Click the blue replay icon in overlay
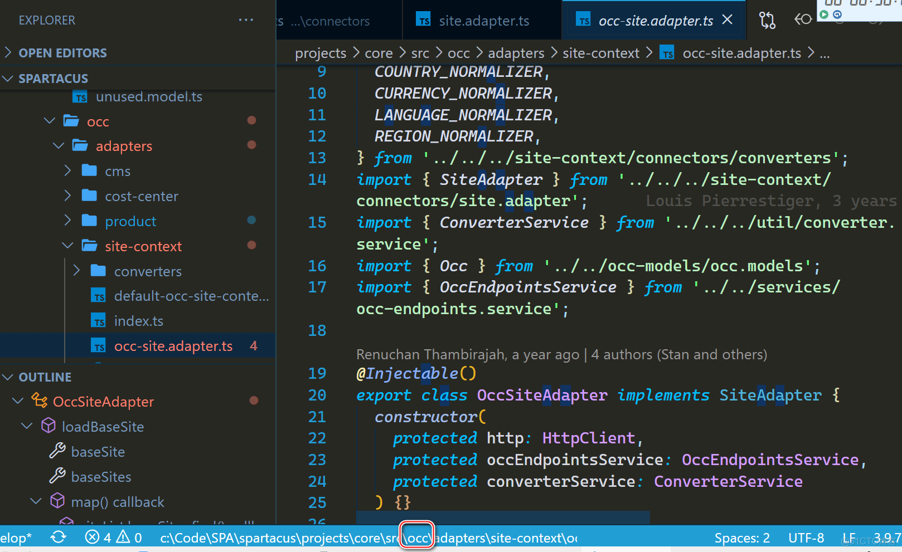This screenshot has height=552, width=902. coord(837,14)
